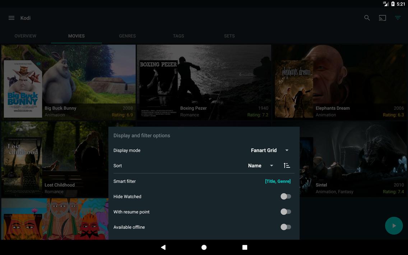Toggle the ascending sort order icon

[x=287, y=166]
